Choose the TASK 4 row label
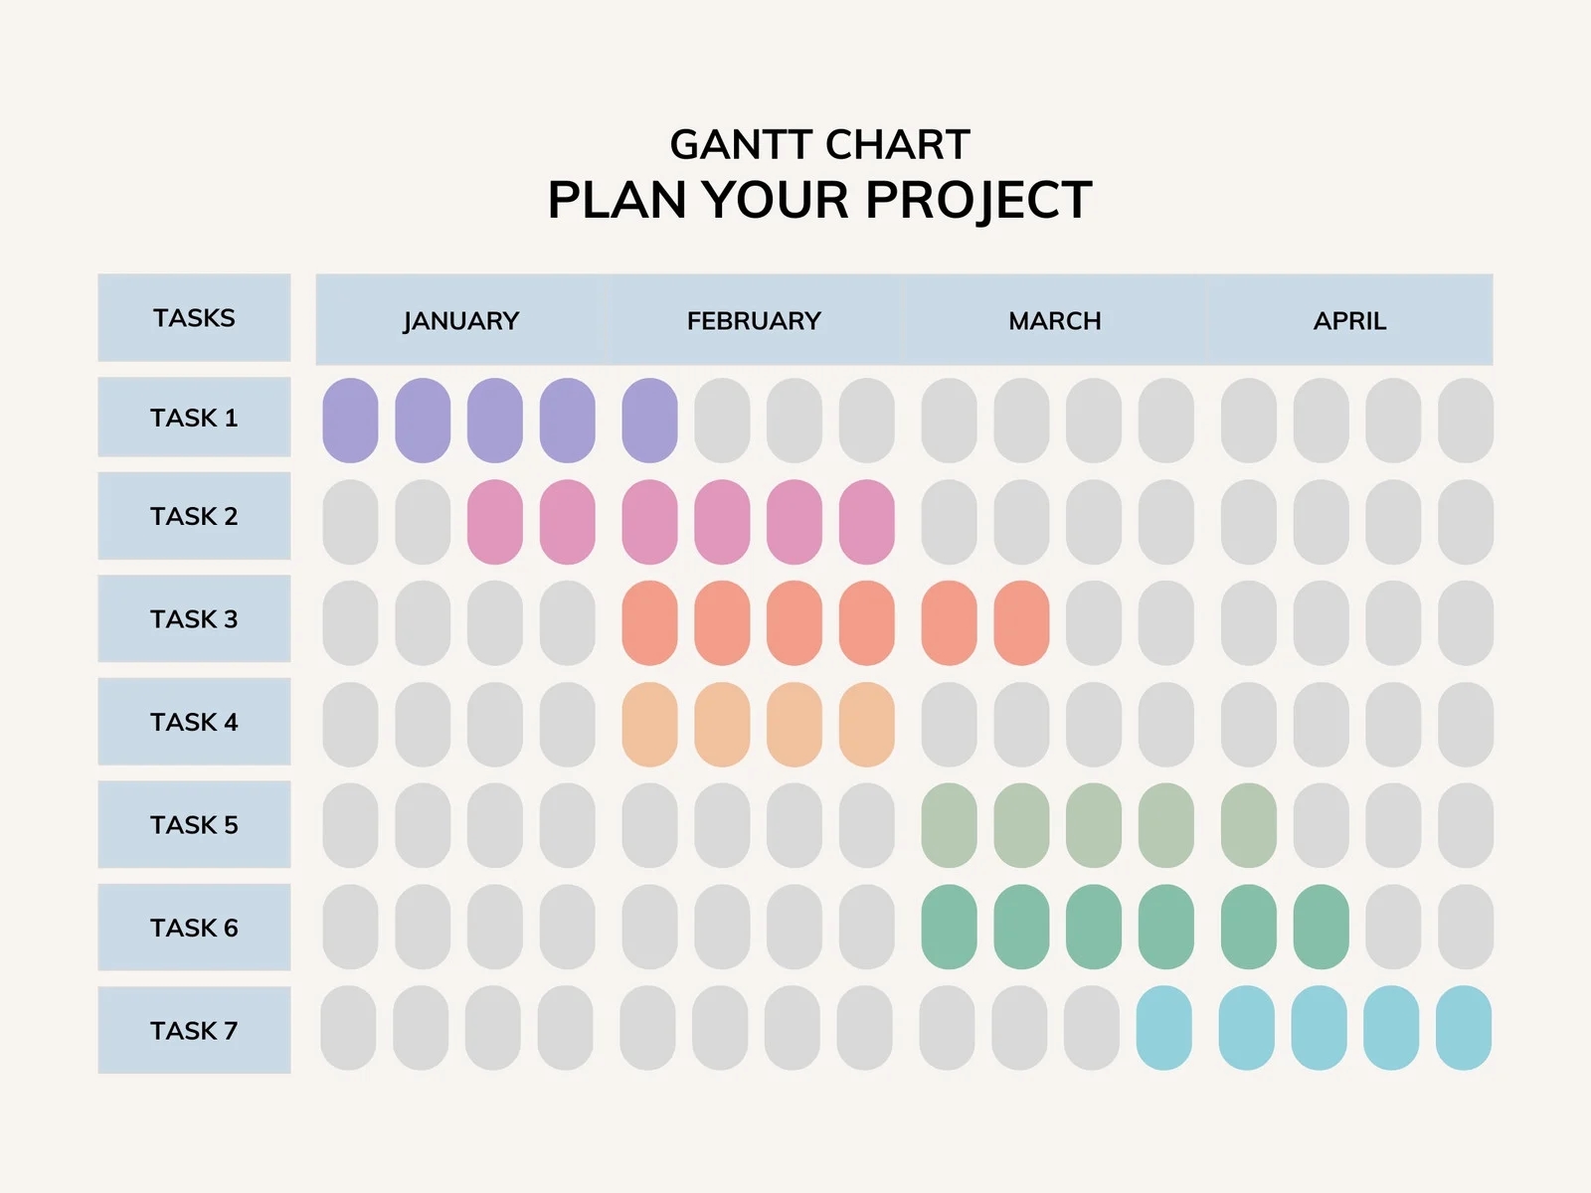The height and width of the screenshot is (1193, 1591). coord(194,722)
